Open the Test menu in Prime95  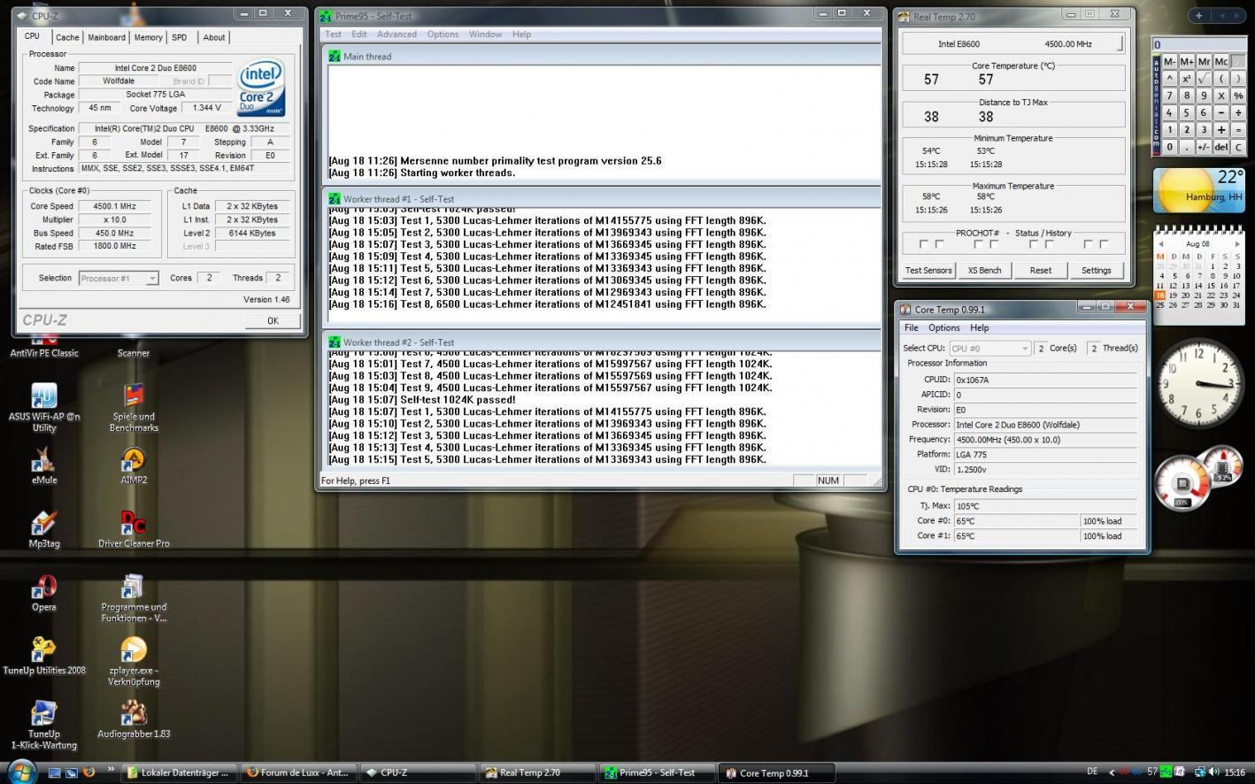pos(334,35)
